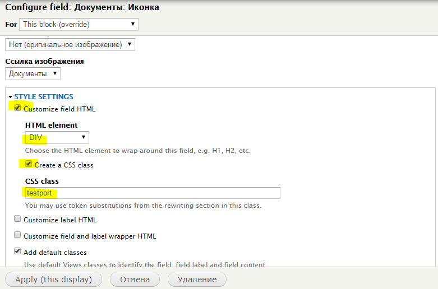Uncheck 'Create a CSS class'
This screenshot has height=289, width=438.
click(29, 164)
